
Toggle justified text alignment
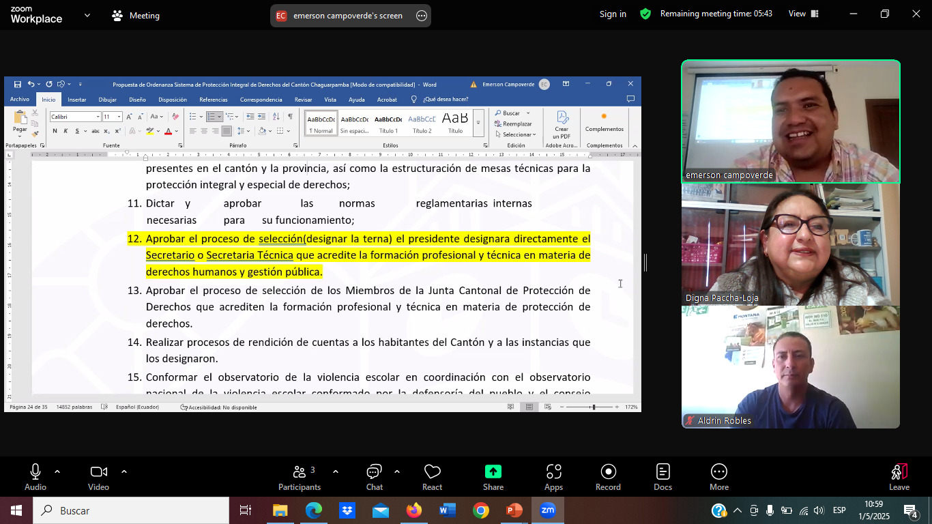pyautogui.click(x=227, y=131)
